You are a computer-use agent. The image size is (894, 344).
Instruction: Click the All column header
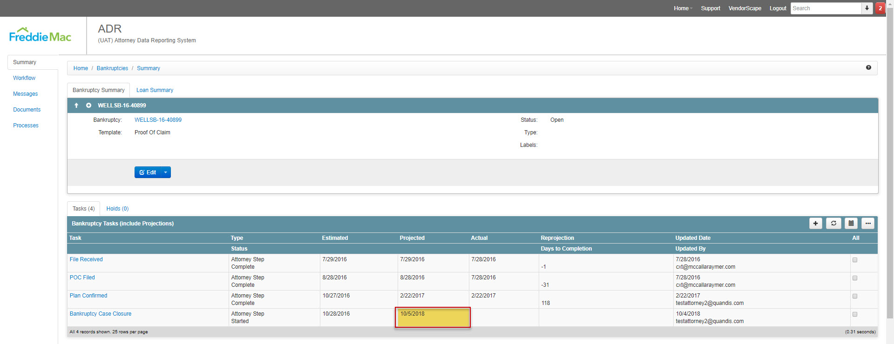click(855, 238)
